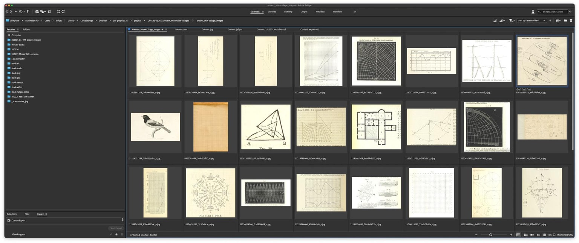
Task: Select the bird illustration thumbnail
Action: coord(155,127)
